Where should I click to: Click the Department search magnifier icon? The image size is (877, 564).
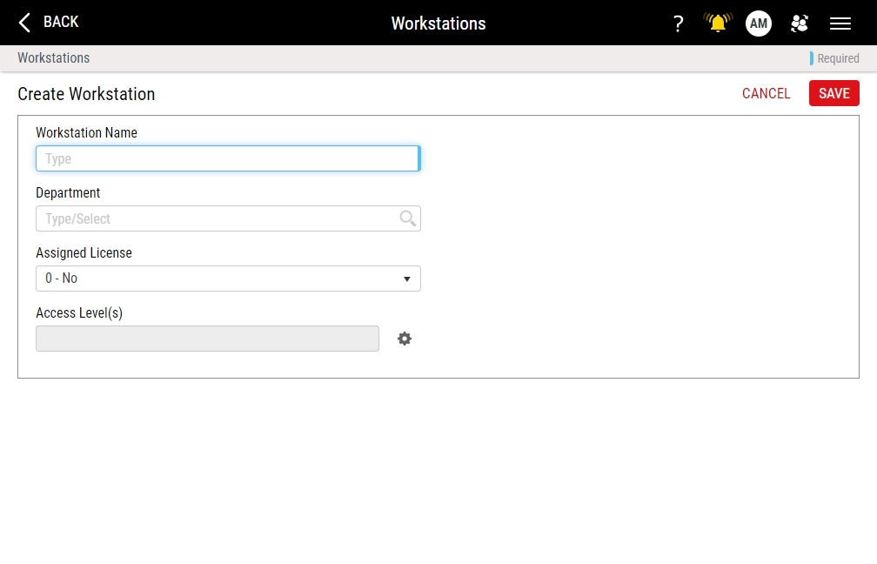(407, 218)
